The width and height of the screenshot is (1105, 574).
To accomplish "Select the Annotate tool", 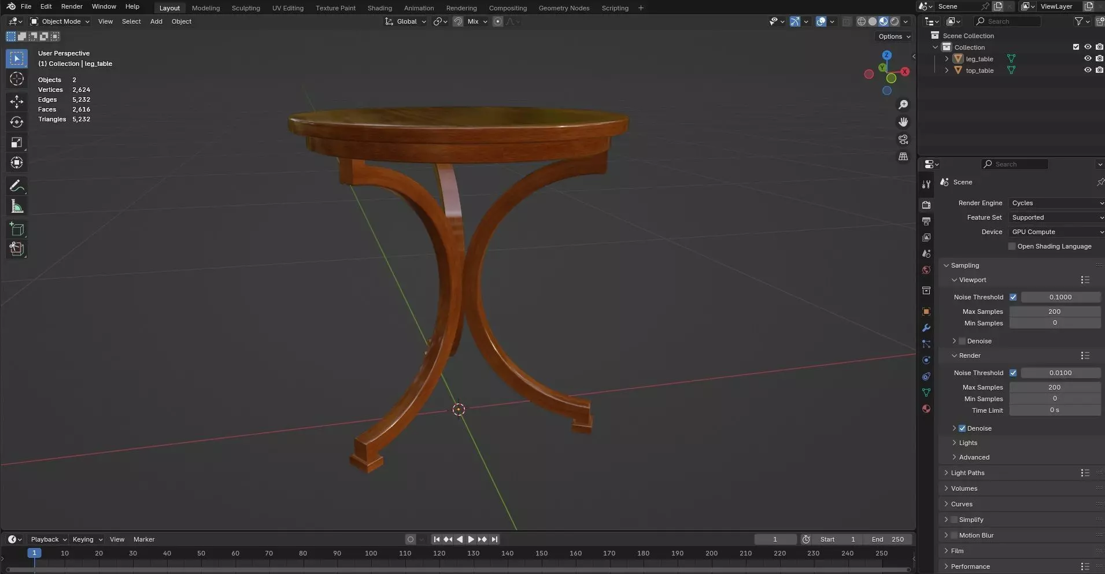I will pos(17,186).
